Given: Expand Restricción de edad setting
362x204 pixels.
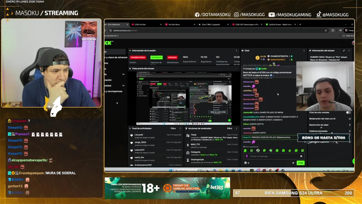Looking at the screenshot, I should coord(350,125).
